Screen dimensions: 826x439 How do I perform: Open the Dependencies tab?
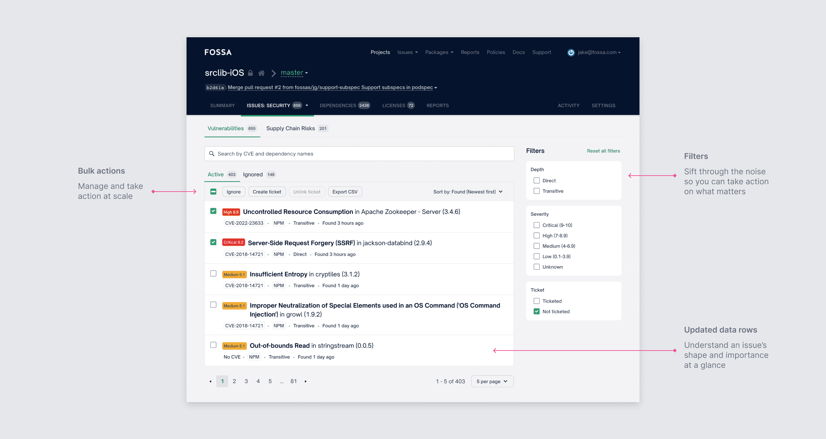pos(345,105)
